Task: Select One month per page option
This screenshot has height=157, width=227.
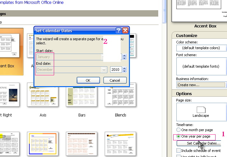Action: point(178,130)
